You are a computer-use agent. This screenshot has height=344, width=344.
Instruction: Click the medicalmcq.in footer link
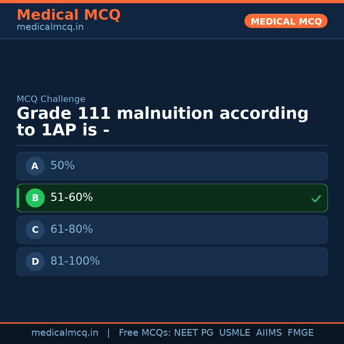pyautogui.click(x=65, y=333)
